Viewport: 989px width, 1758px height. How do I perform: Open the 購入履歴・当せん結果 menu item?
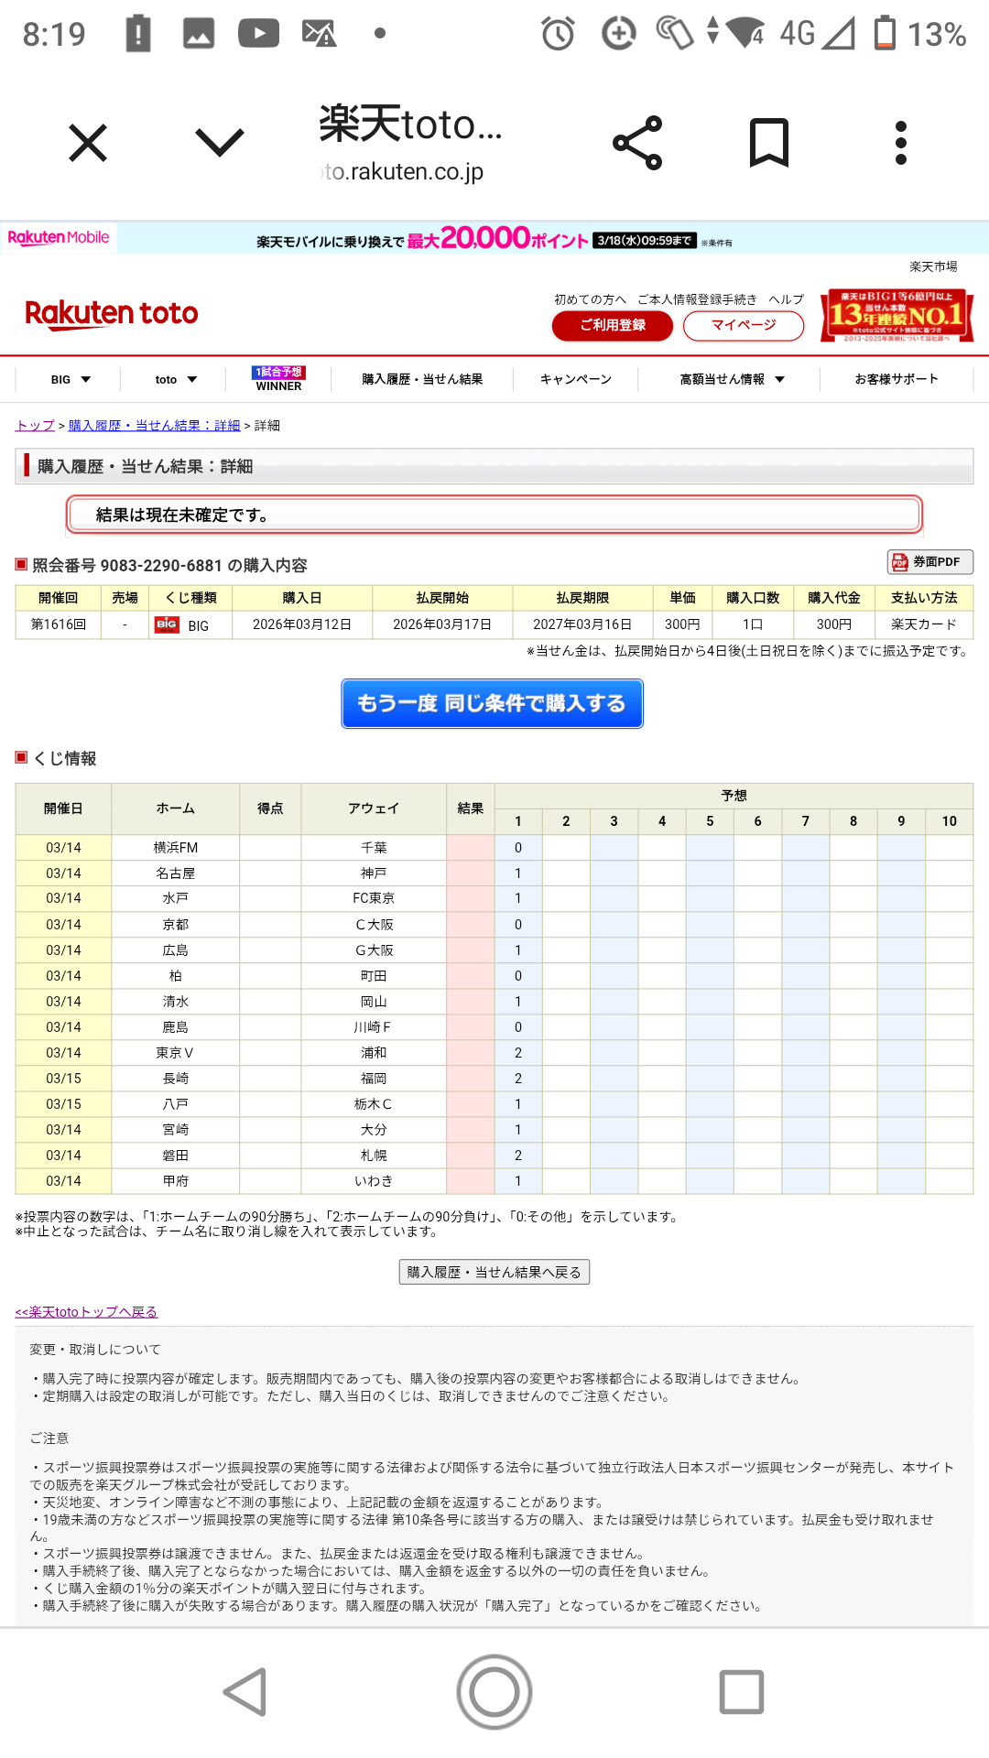[x=422, y=379]
